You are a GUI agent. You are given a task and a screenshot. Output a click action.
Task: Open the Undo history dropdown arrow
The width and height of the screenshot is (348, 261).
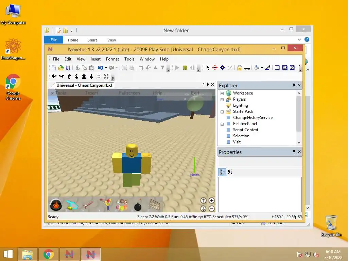(x=106, y=68)
